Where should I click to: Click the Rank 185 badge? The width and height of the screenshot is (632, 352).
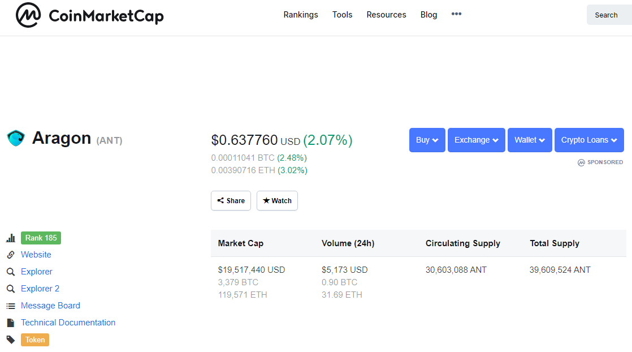[41, 238]
